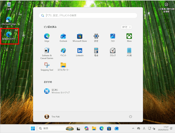Viewport: 175px width, 133px height.
Task: Launch the Xbox app
Action: pyautogui.click(x=129, y=38)
